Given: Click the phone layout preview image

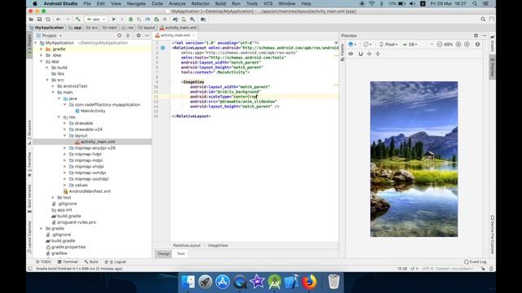Looking at the screenshot, I should click(414, 160).
